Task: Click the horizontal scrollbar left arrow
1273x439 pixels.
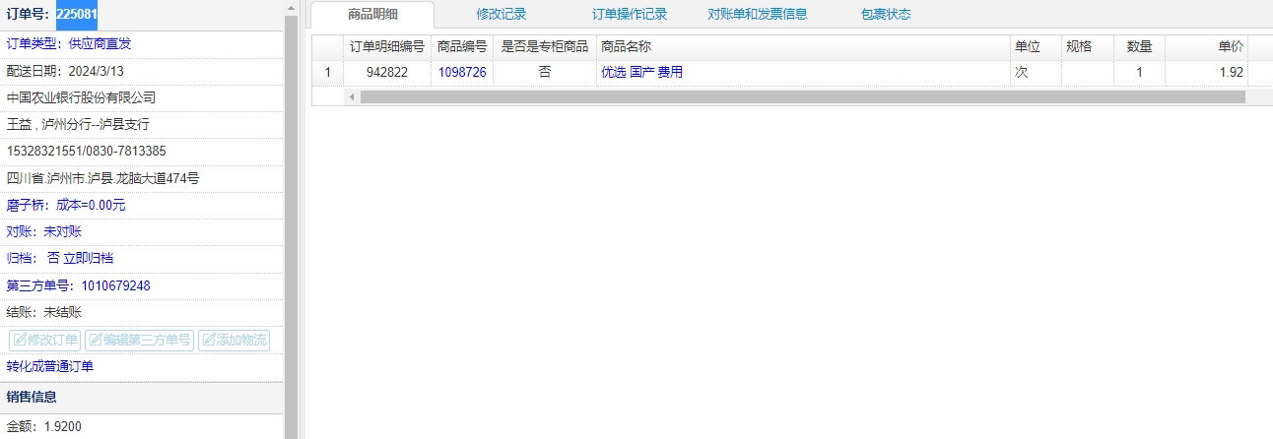Action: (x=352, y=97)
